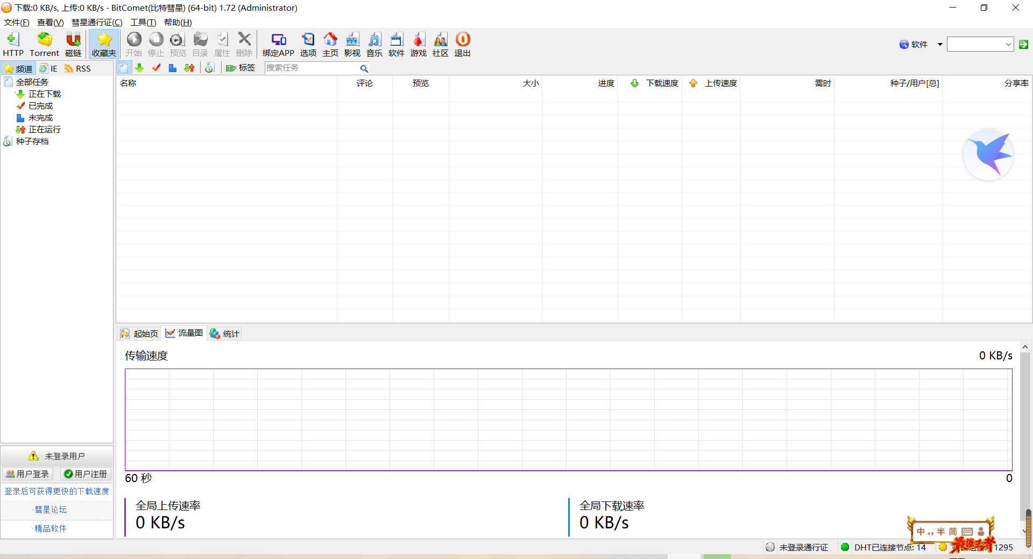Select 正在下载 in the tree

[45, 94]
